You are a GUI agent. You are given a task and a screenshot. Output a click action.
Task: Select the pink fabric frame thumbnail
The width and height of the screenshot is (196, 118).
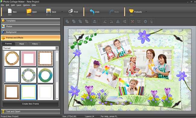(29, 58)
